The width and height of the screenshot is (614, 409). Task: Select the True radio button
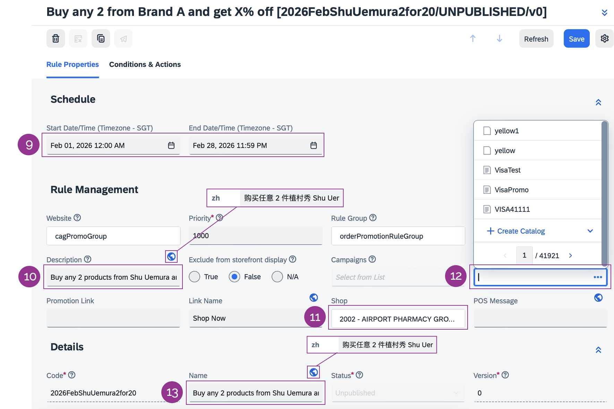(195, 277)
